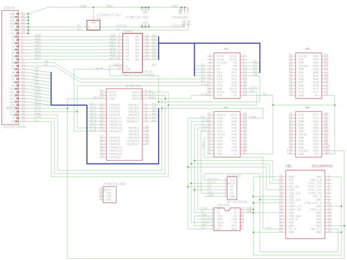This screenshot has width=347, height=260.
Task: Click the JP4 header block
Action: [x=308, y=134]
